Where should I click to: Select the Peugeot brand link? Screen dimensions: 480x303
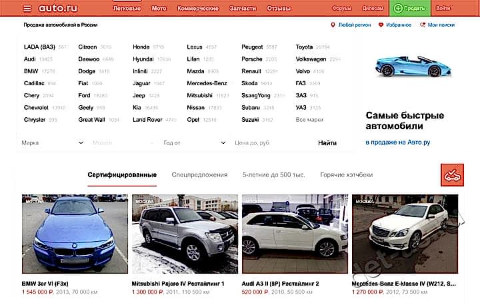pyautogui.click(x=252, y=47)
